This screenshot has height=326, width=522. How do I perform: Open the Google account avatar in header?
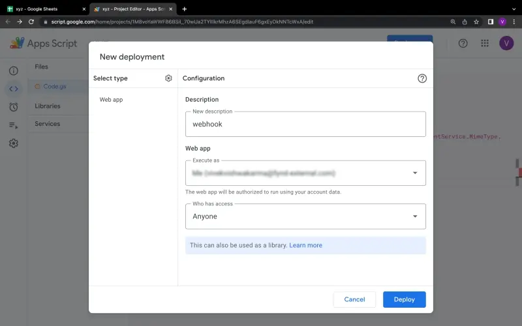click(506, 43)
